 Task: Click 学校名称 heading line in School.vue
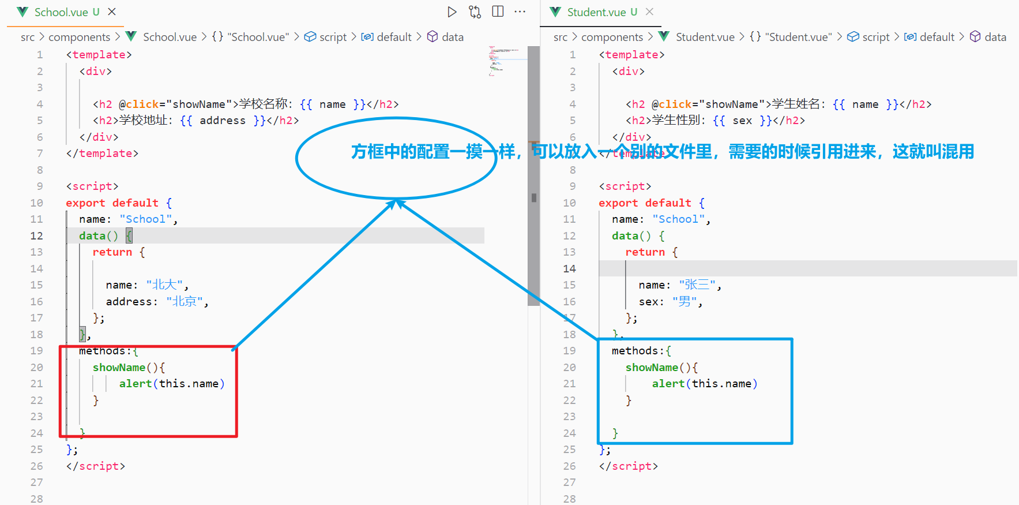pyautogui.click(x=246, y=104)
